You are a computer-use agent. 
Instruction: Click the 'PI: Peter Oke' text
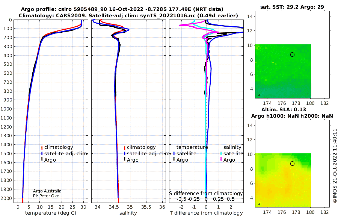click(x=46, y=196)
